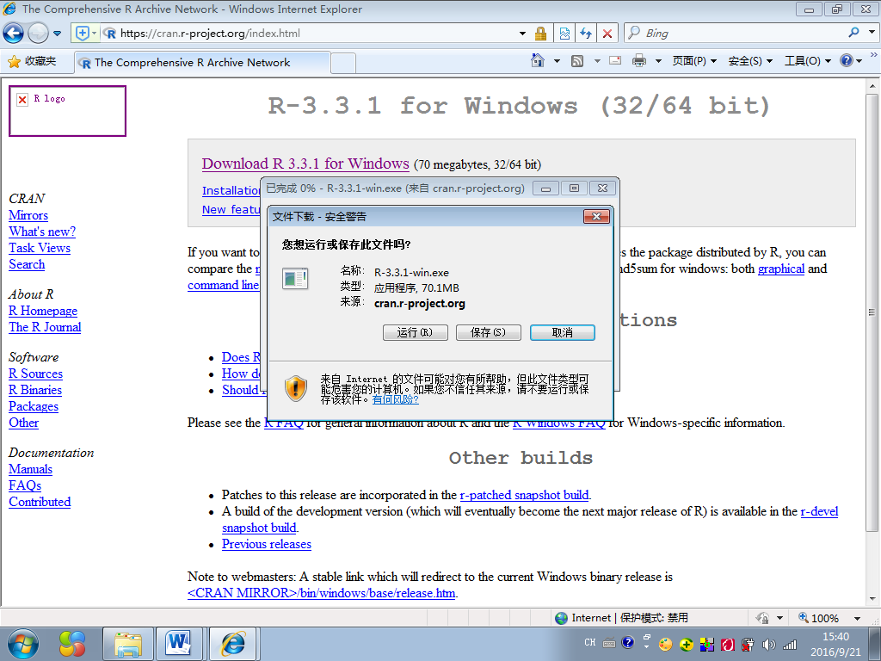The image size is (881, 661).
Task: Open the Task Views link
Action: pyautogui.click(x=40, y=248)
